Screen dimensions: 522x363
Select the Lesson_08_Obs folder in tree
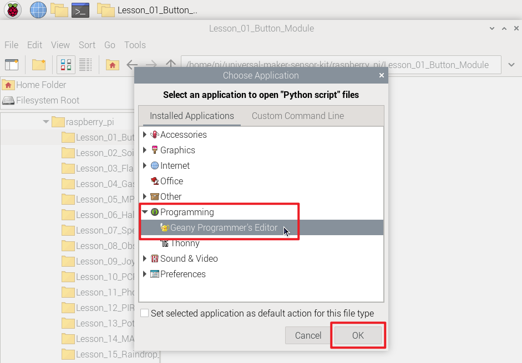point(98,246)
